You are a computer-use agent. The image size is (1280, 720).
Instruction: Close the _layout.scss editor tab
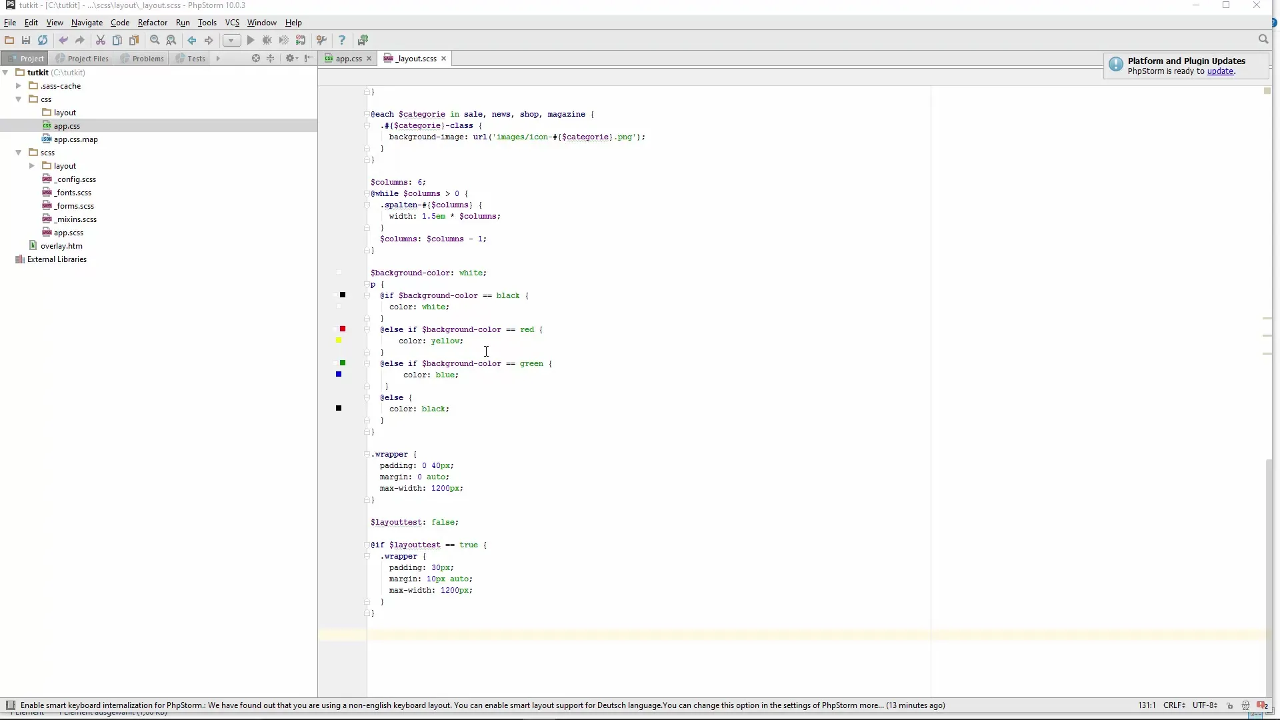click(443, 59)
